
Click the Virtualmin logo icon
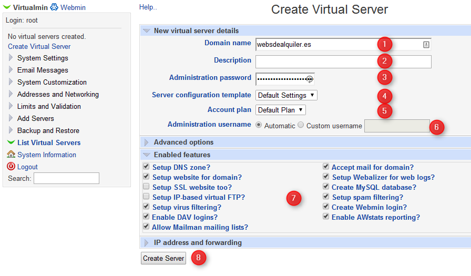pos(7,7)
